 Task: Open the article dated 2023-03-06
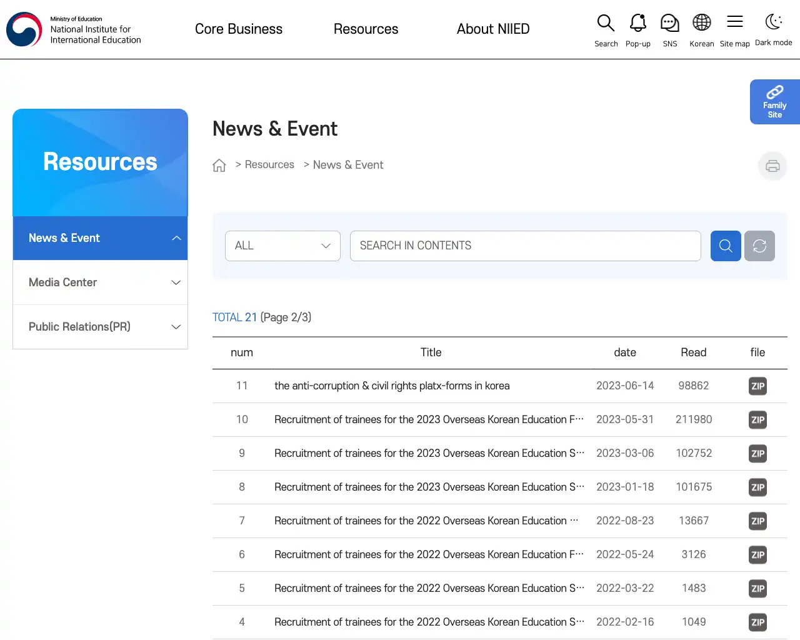(x=429, y=453)
